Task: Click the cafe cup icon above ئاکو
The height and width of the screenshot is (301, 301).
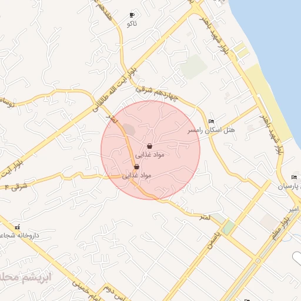Action: point(132,15)
